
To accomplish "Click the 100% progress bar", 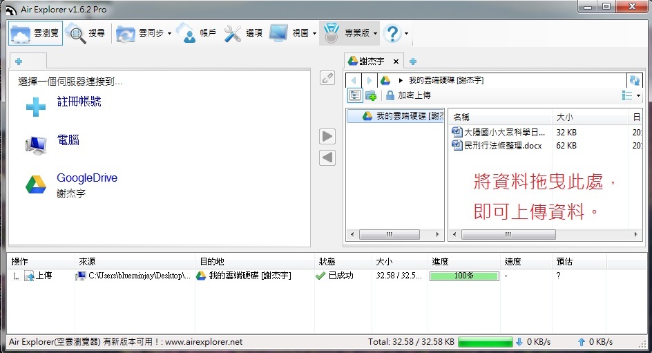I will coord(464,276).
